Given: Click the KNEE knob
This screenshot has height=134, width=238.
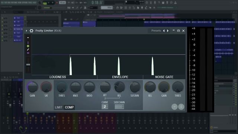Looking at the screenshot, I should pyautogui.click(x=75, y=87).
